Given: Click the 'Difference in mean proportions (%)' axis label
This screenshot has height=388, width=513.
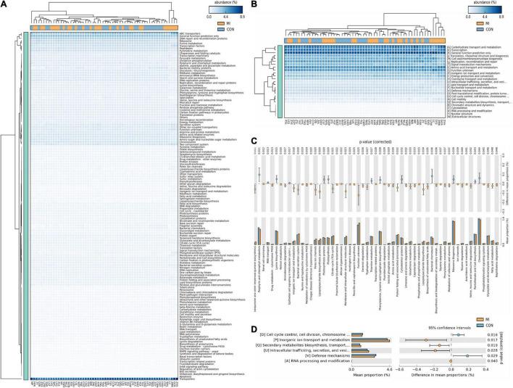Looking at the screenshot, I should pos(443,374).
